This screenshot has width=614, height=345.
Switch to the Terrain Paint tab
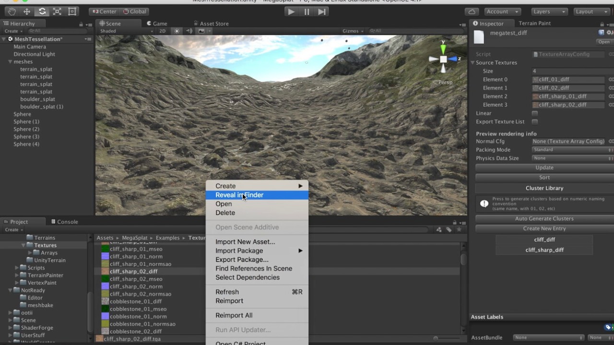(x=534, y=23)
